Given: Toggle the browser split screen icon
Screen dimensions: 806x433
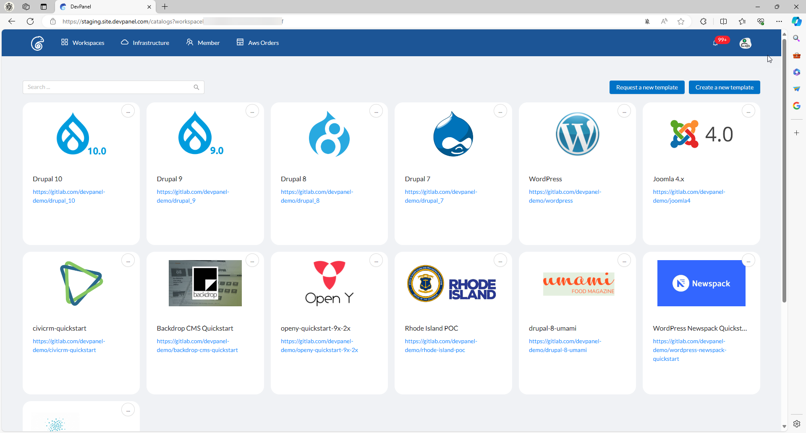Looking at the screenshot, I should (723, 21).
